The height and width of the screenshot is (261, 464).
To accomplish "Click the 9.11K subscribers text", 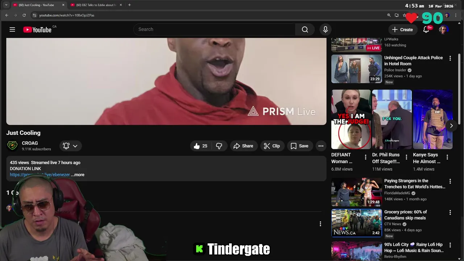I will click(x=36, y=149).
